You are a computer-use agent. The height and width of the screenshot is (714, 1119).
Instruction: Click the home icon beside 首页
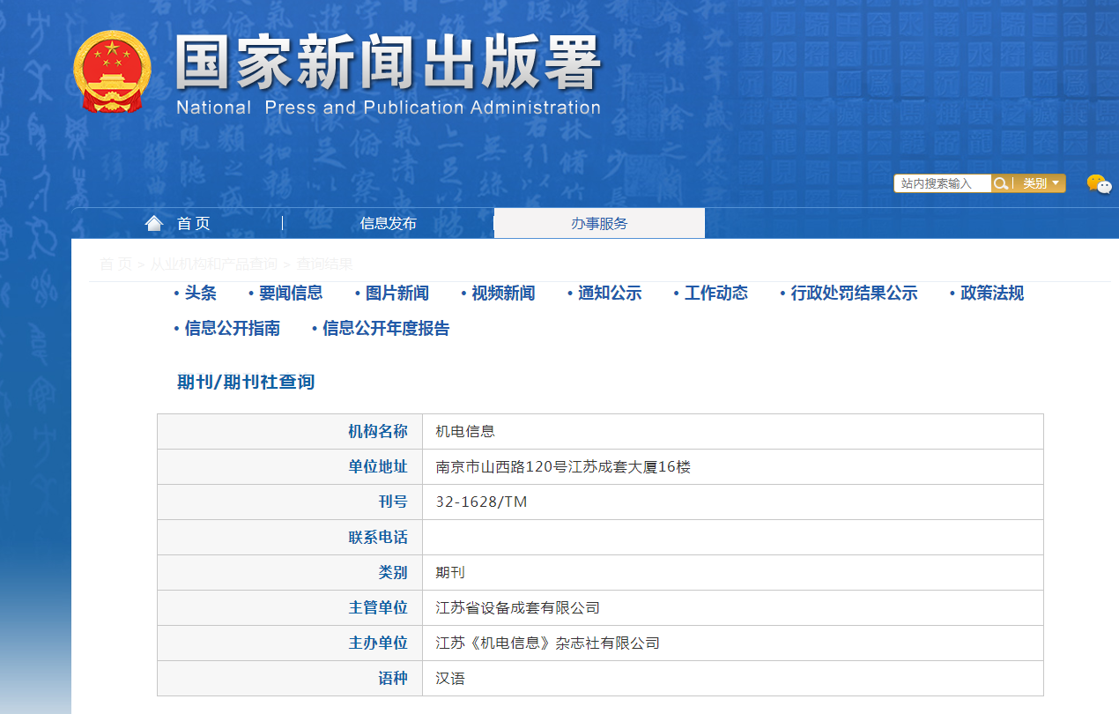point(154,223)
